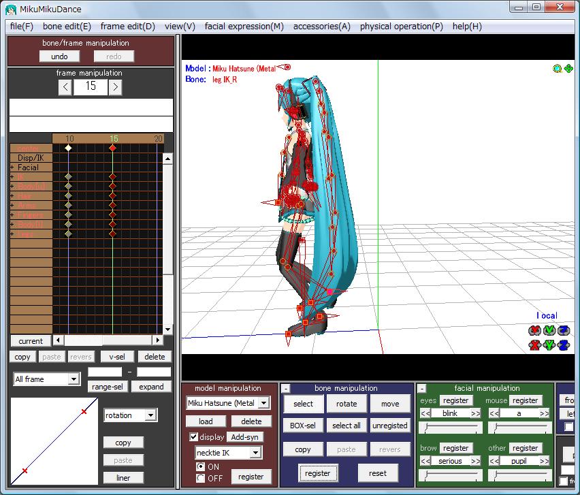Click the range-sel button
This screenshot has width=580, height=495.
point(108,387)
